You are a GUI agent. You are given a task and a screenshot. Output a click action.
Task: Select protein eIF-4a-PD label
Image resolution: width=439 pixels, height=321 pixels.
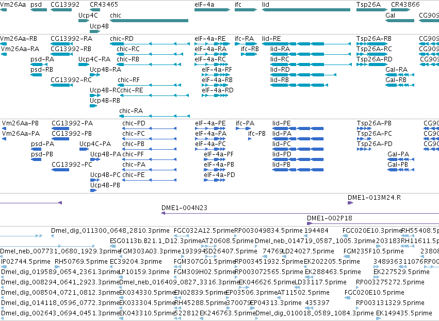[x=220, y=175]
